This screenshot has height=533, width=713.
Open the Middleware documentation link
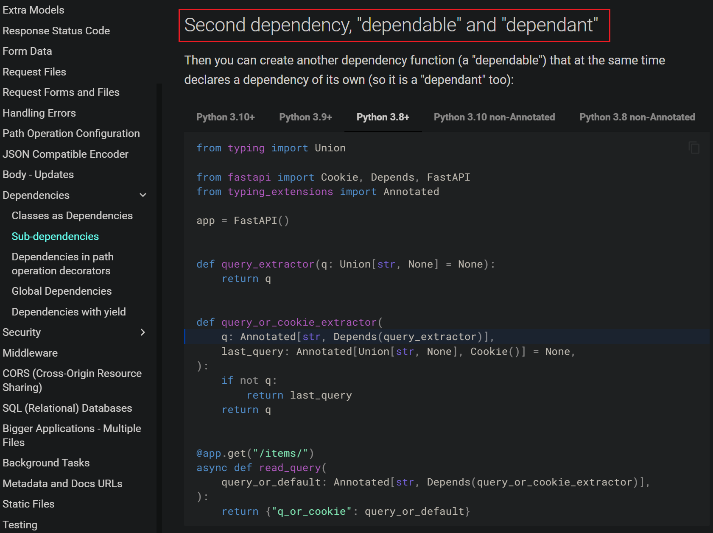coord(30,353)
